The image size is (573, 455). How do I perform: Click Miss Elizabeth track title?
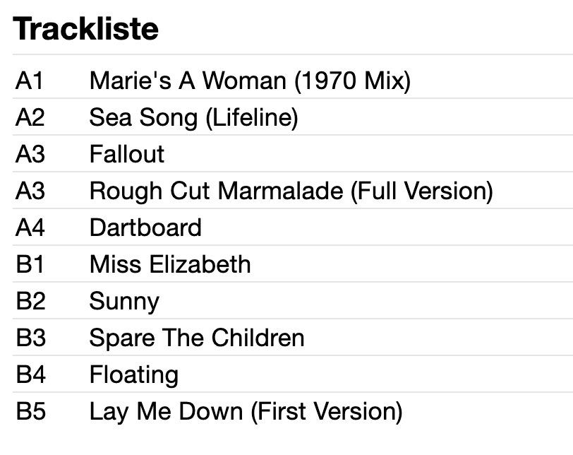click(x=170, y=264)
